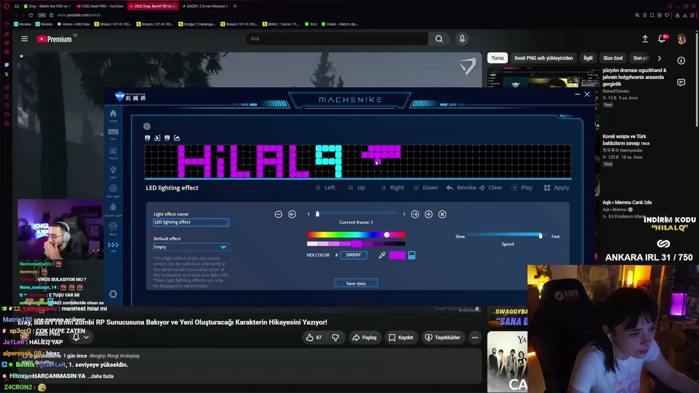Viewport: 699px width, 393px height.
Task: Click the Save data button
Action: coord(356,283)
